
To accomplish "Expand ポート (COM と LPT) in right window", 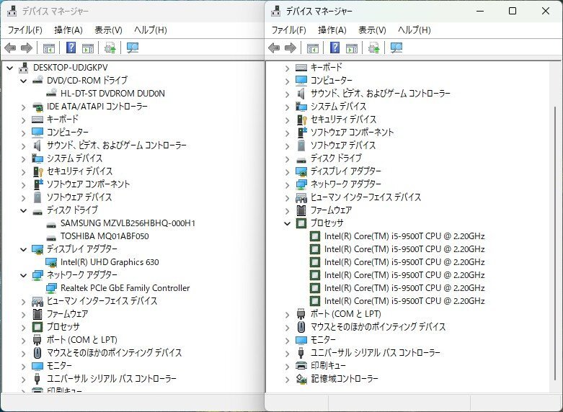I will click(287, 314).
